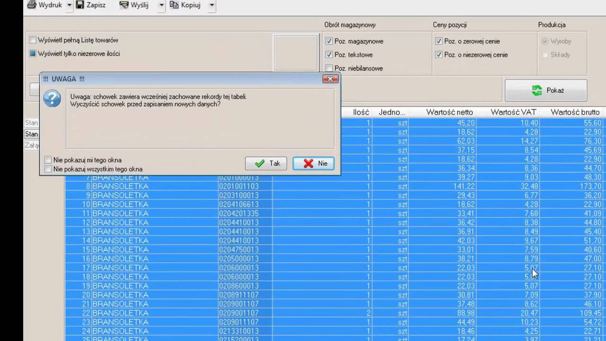Close the UWAGA dialog window
Viewport: 606px width, 341px height.
[x=330, y=79]
